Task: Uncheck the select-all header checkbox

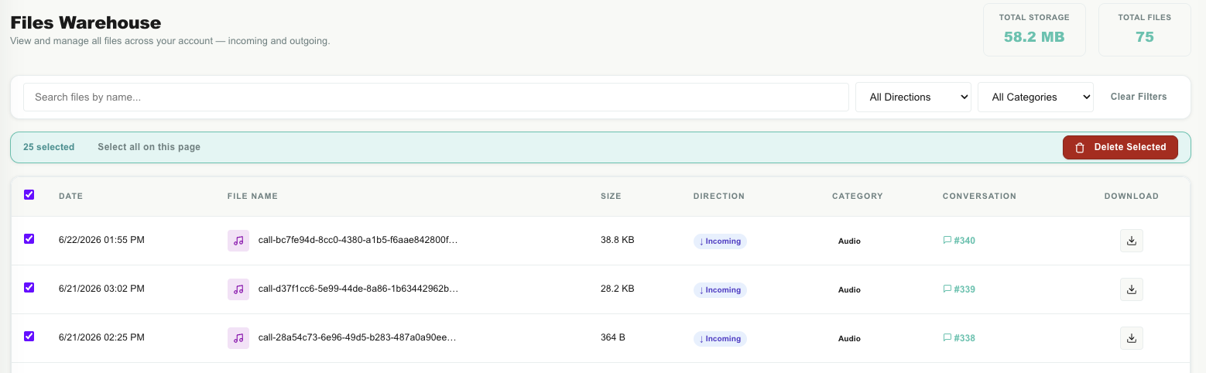Action: coord(29,195)
